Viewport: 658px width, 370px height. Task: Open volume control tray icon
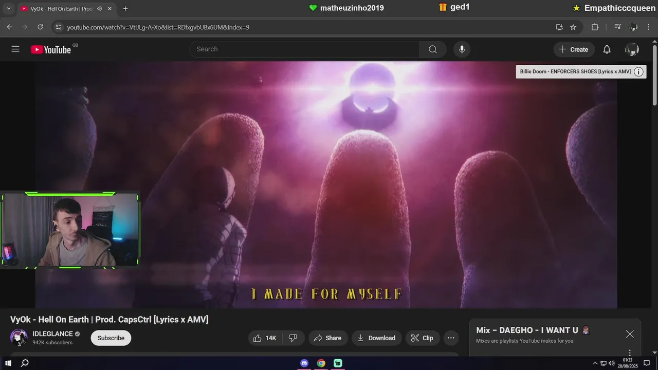[x=611, y=363]
